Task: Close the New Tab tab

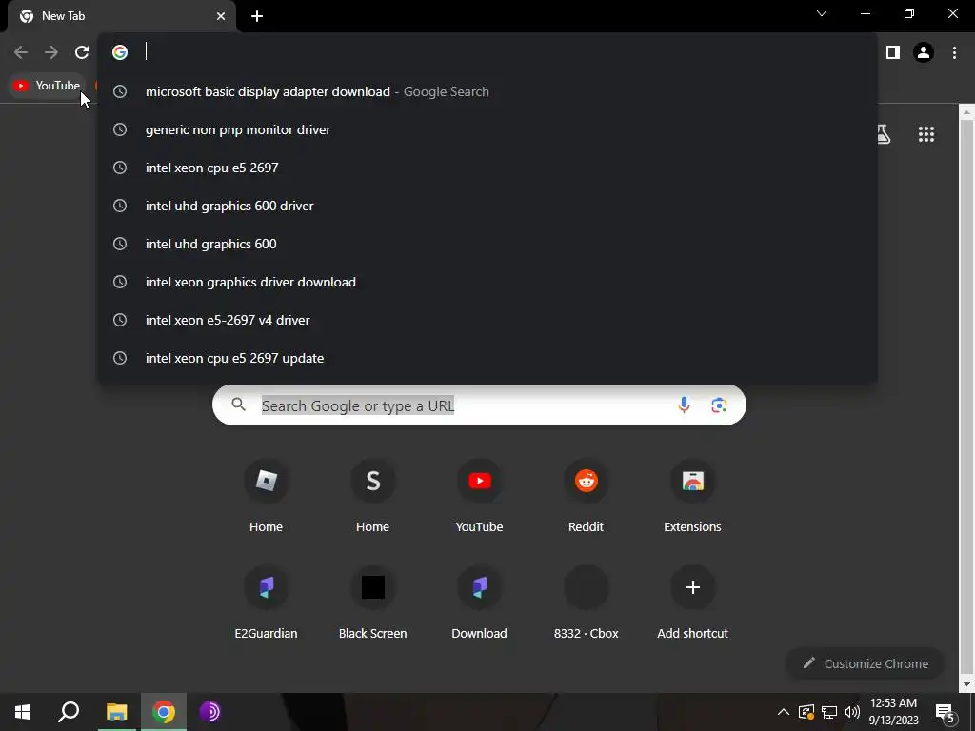Action: pos(221,16)
